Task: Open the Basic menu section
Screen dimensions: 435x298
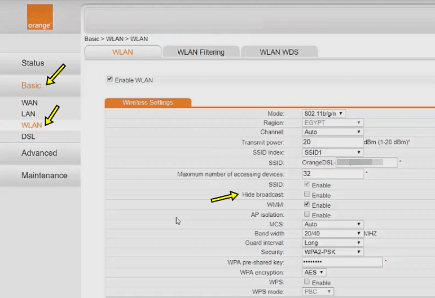Action: pyautogui.click(x=32, y=85)
